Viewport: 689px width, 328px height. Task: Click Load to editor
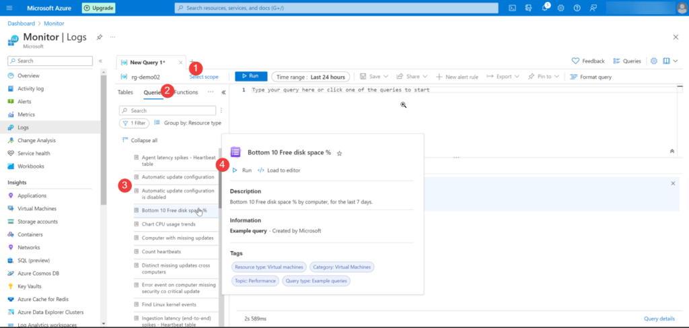(279, 170)
